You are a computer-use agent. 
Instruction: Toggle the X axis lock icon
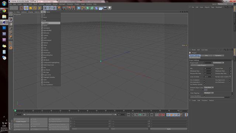45,8
